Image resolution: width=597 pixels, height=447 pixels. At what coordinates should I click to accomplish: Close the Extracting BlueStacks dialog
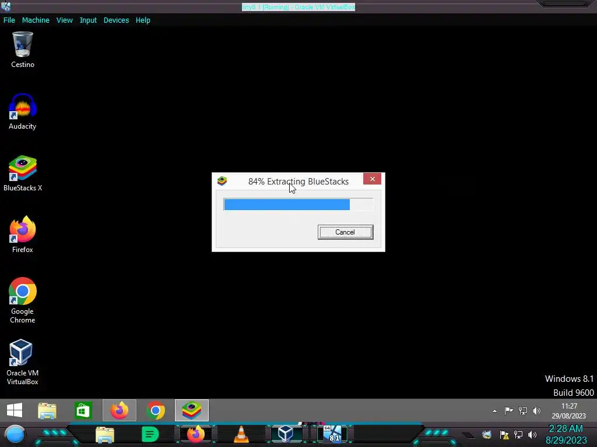point(372,179)
